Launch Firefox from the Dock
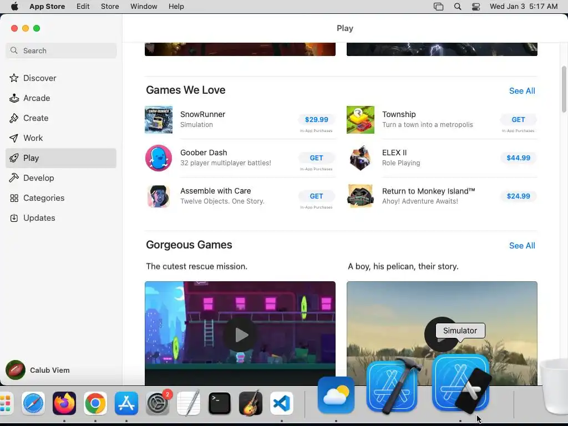The height and width of the screenshot is (426, 568). coord(64,403)
